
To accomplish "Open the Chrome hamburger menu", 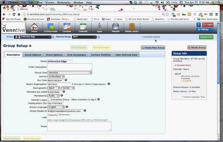I will [216, 14].
